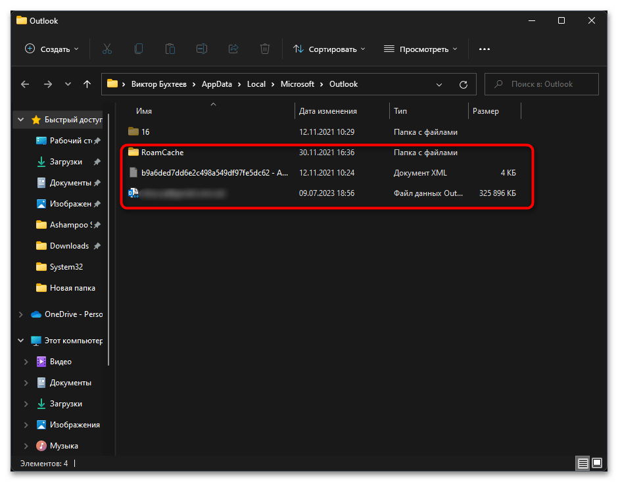The width and height of the screenshot is (618, 482).
Task: Click the folder 16 icon
Action: tap(133, 132)
